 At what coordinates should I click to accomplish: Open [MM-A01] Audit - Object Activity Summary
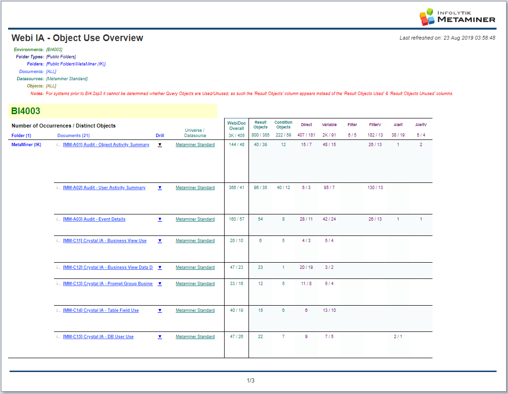tap(106, 145)
